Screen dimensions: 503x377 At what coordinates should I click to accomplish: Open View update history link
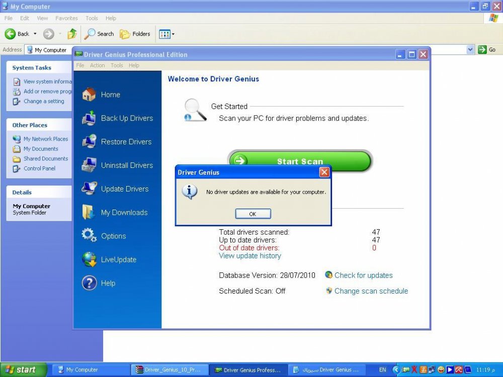click(x=250, y=256)
